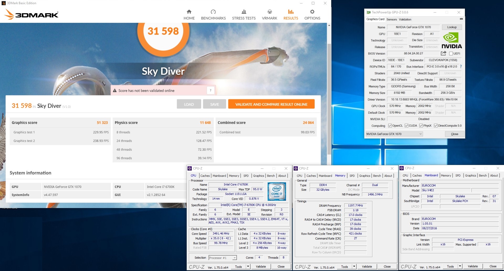Click the validation warning help question mark

[210, 91]
